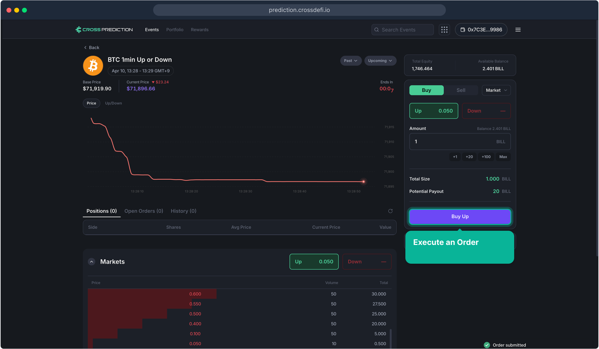Image resolution: width=599 pixels, height=349 pixels.
Task: Click the browser address bar prediction.crossdefi.io
Action: (x=299, y=10)
